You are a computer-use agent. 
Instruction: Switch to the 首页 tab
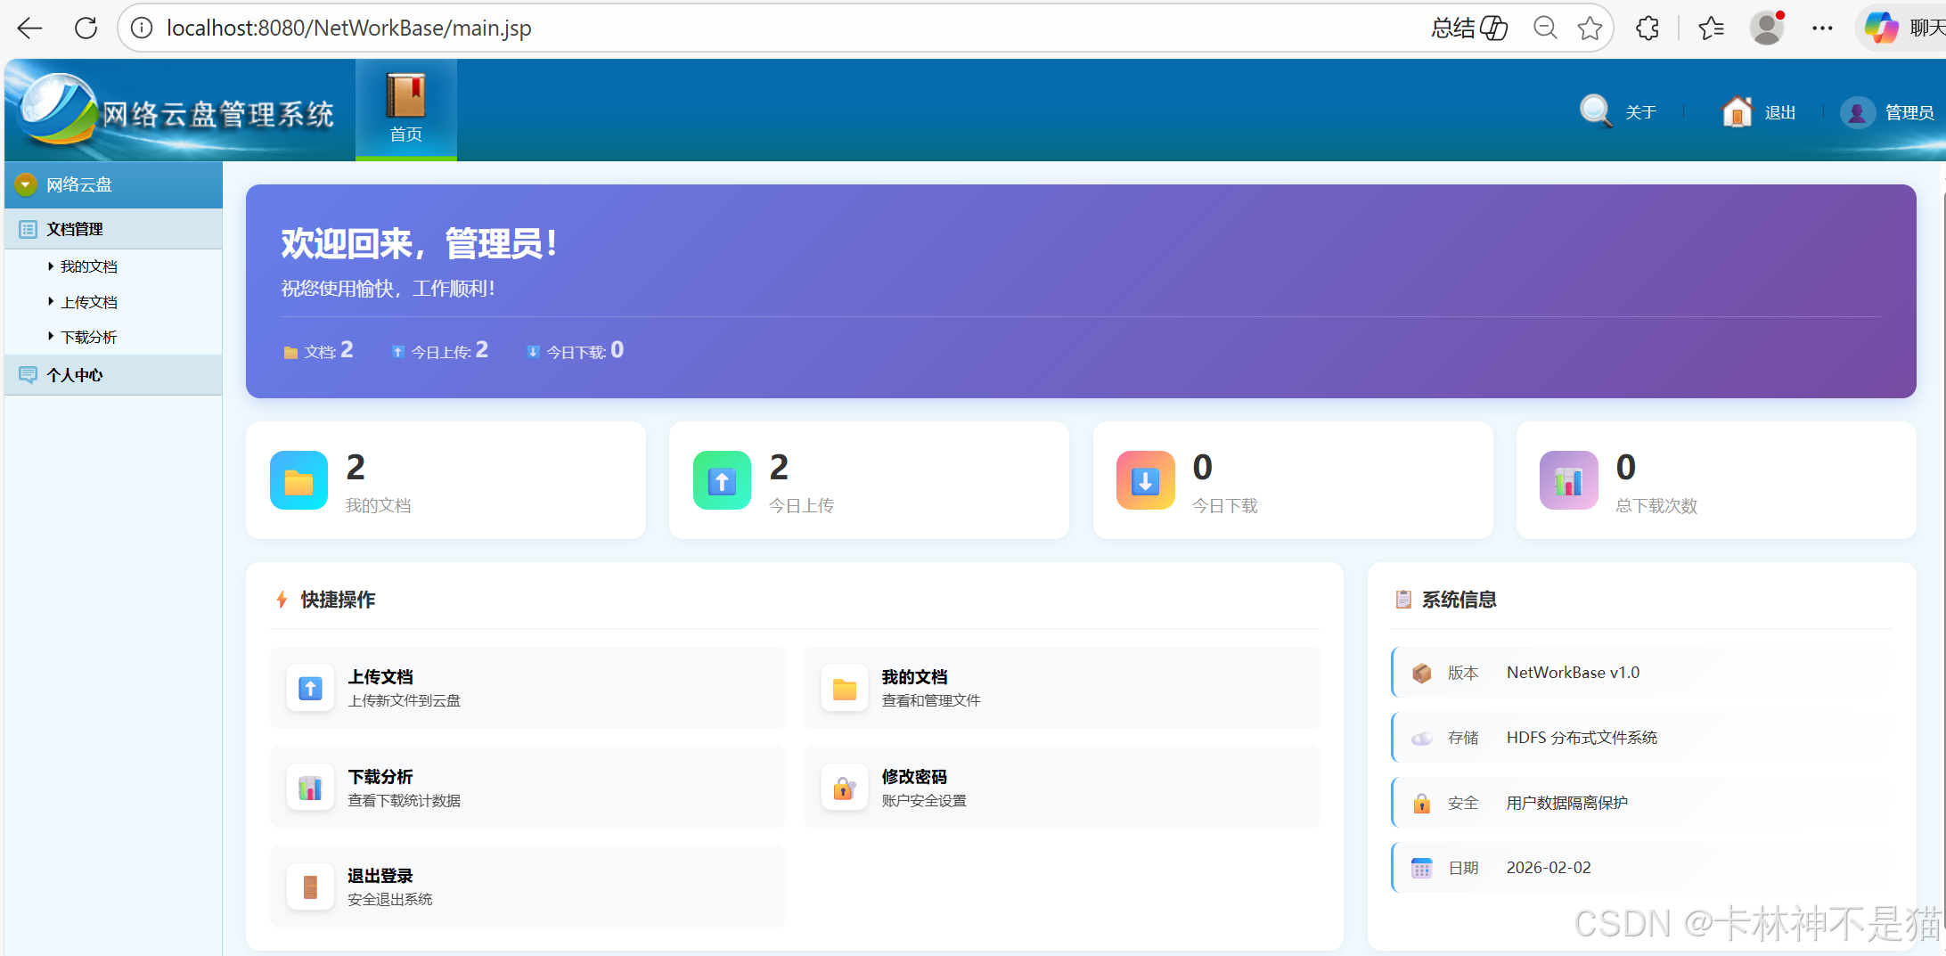click(405, 109)
